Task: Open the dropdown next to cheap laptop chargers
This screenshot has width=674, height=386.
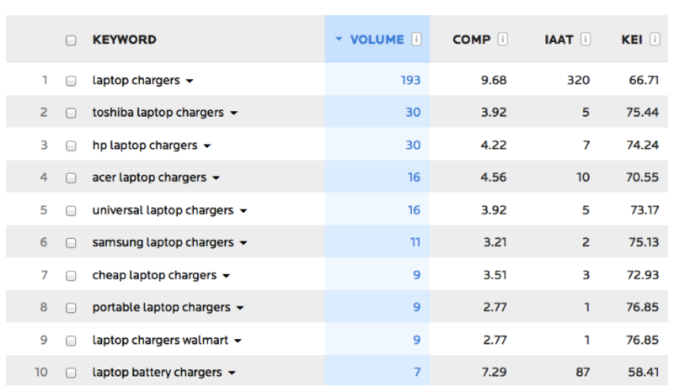Action: point(226,276)
